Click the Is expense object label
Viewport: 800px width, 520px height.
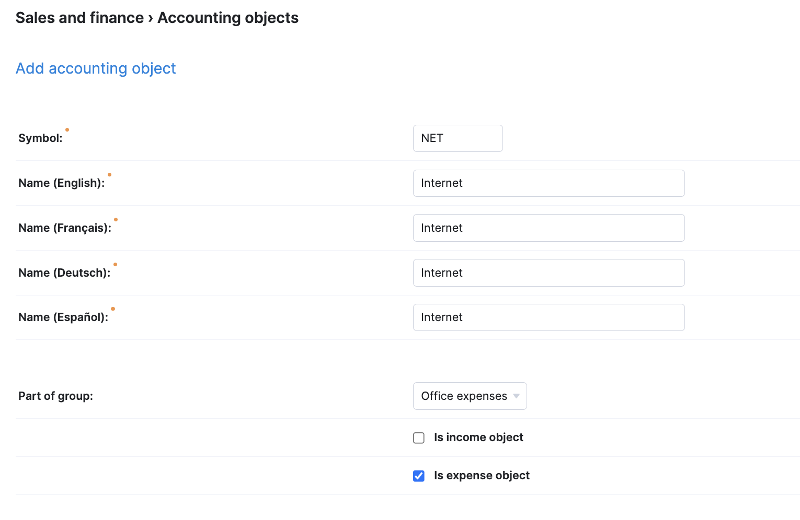(x=482, y=476)
